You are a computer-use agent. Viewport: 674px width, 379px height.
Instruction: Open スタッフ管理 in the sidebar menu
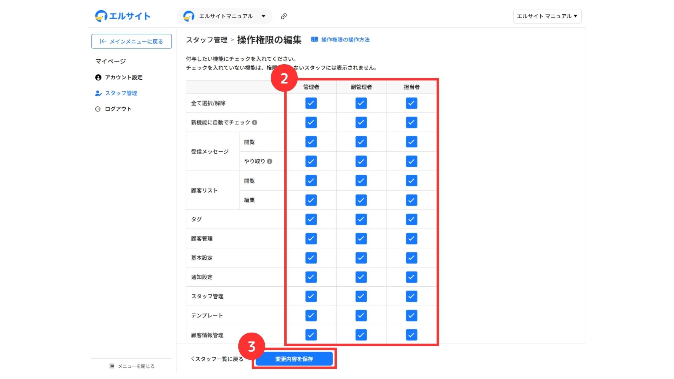(x=121, y=93)
